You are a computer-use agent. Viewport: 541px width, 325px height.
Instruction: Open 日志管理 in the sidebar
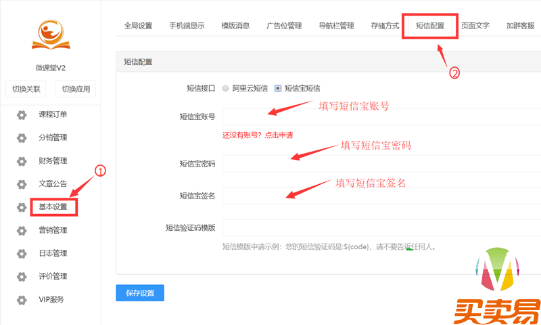click(x=53, y=253)
